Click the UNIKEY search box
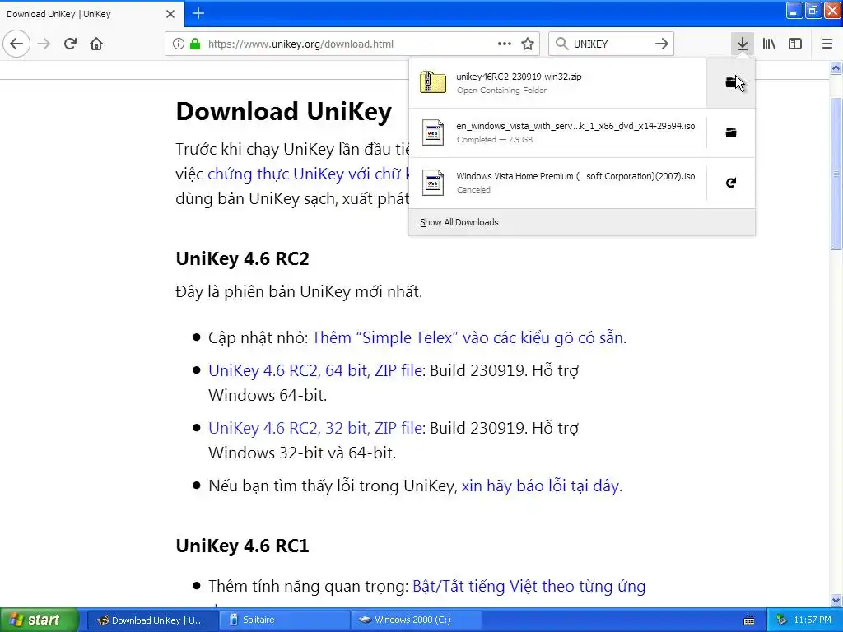843x632 pixels. 612,44
